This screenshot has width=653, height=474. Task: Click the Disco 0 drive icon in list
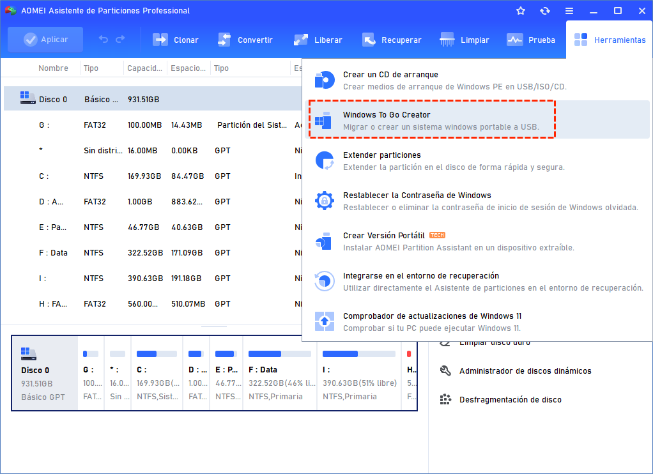[x=28, y=98]
